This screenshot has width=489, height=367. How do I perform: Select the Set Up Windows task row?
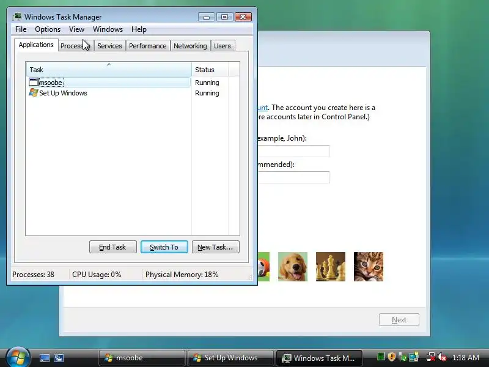point(109,93)
